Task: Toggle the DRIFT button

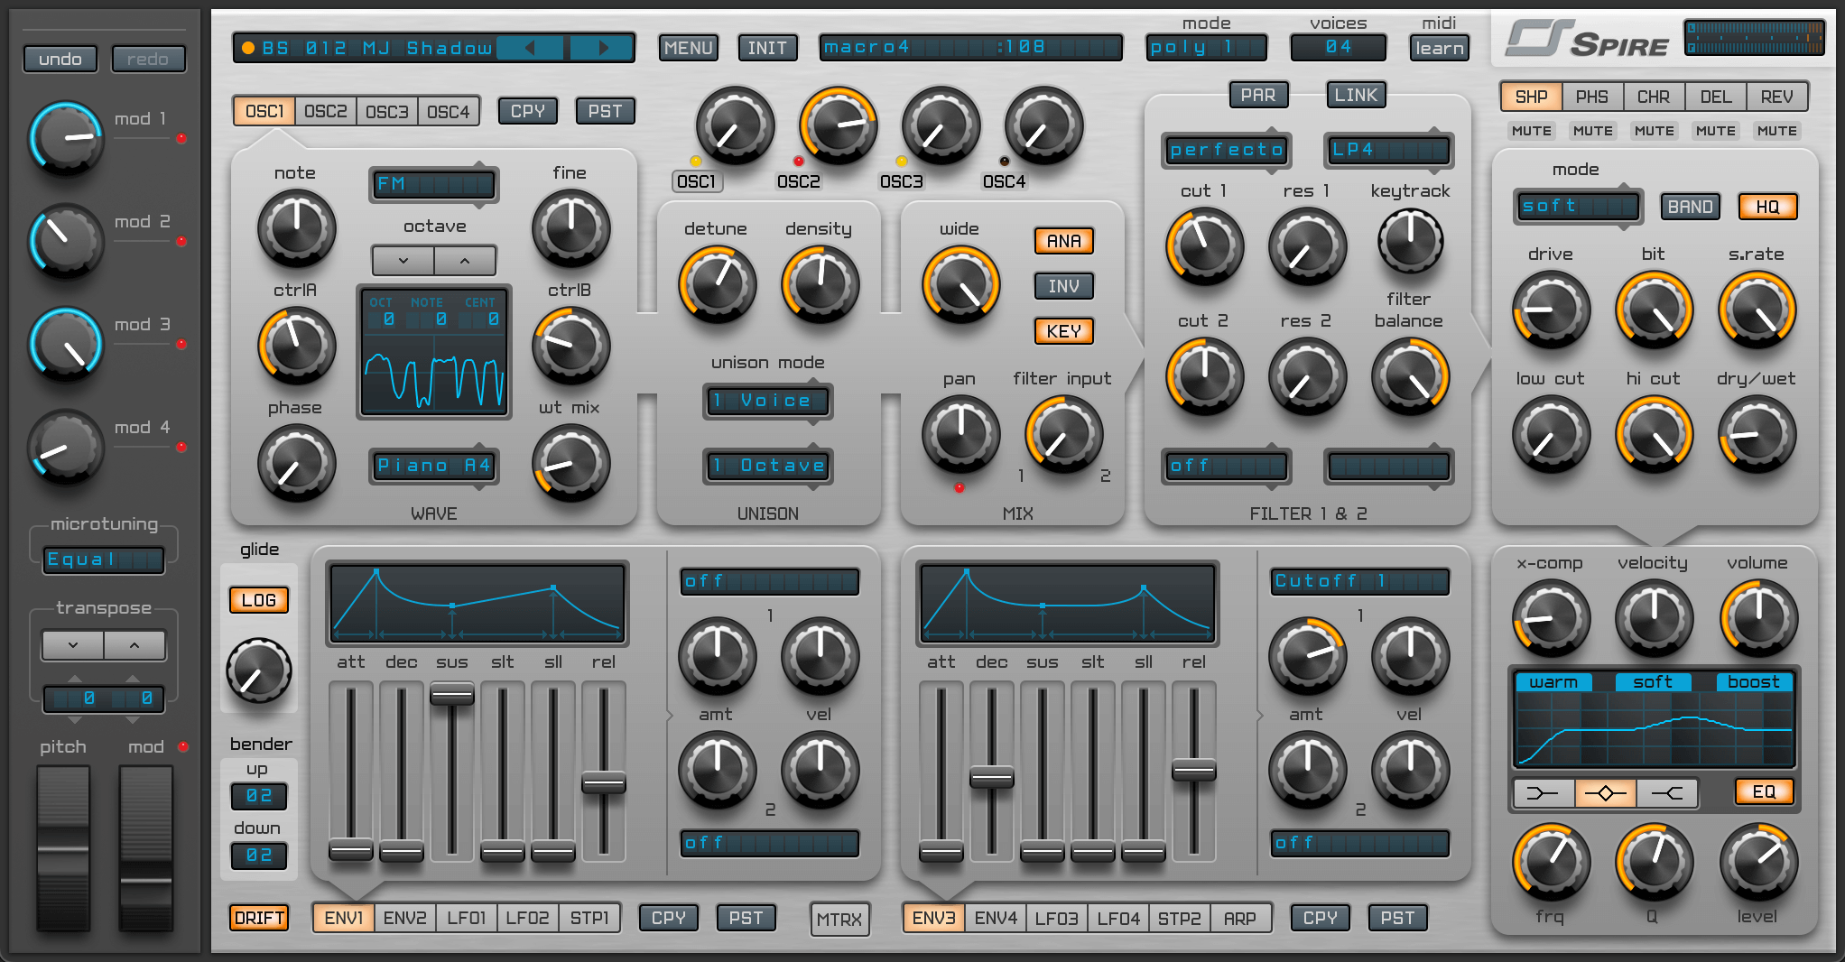Action: 259,918
